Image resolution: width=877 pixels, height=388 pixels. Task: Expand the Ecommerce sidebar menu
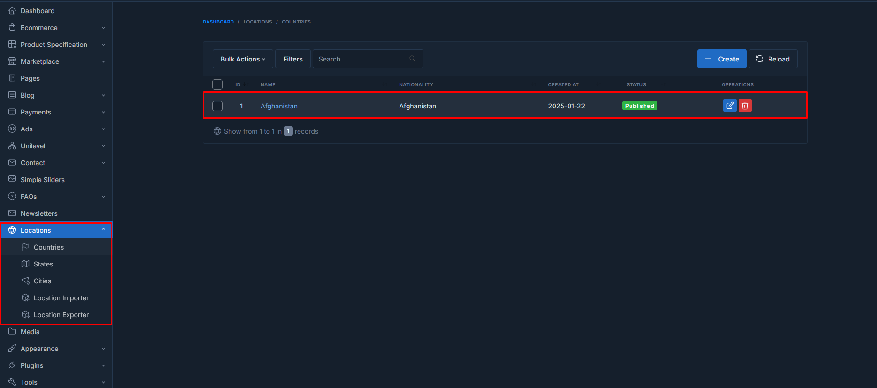point(56,28)
